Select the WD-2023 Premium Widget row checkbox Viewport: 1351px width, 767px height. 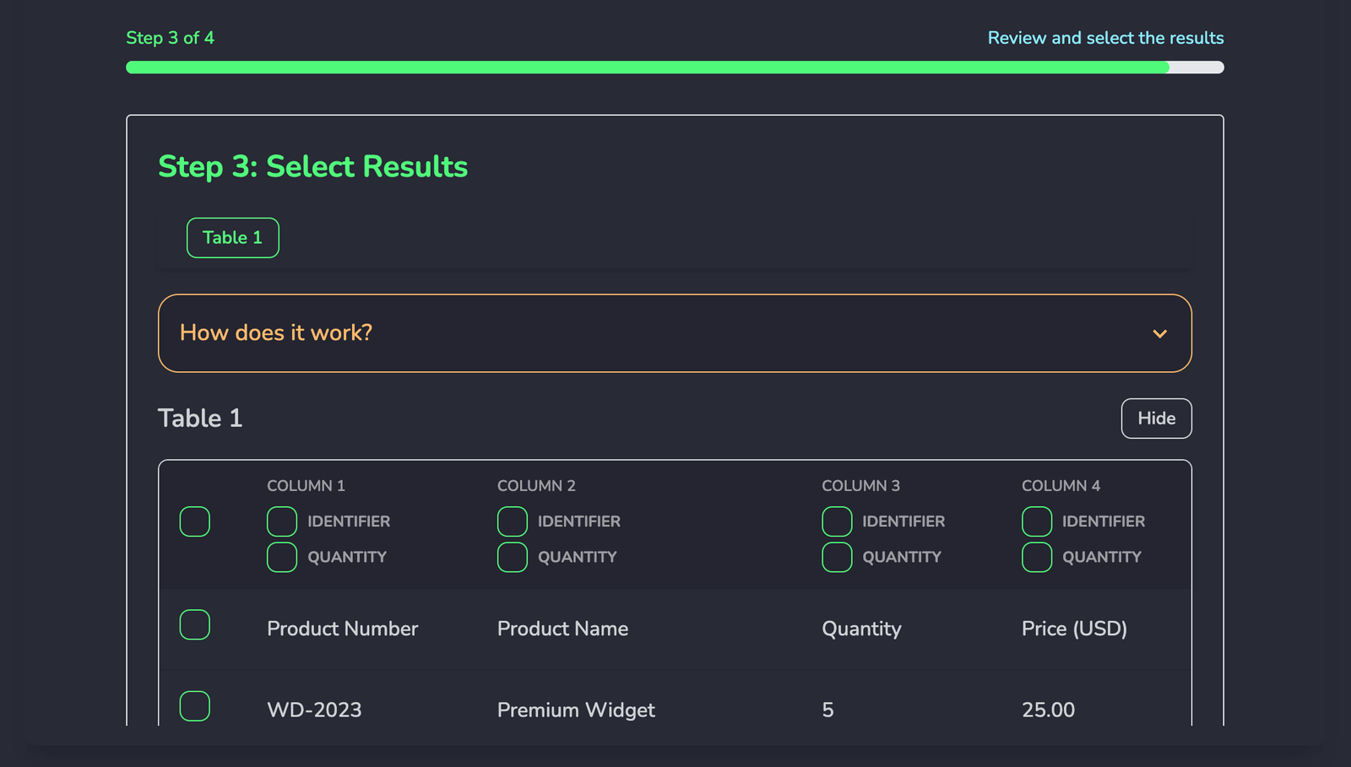(194, 706)
